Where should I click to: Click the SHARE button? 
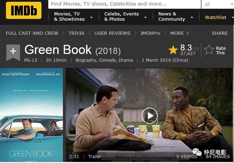pos(220,33)
